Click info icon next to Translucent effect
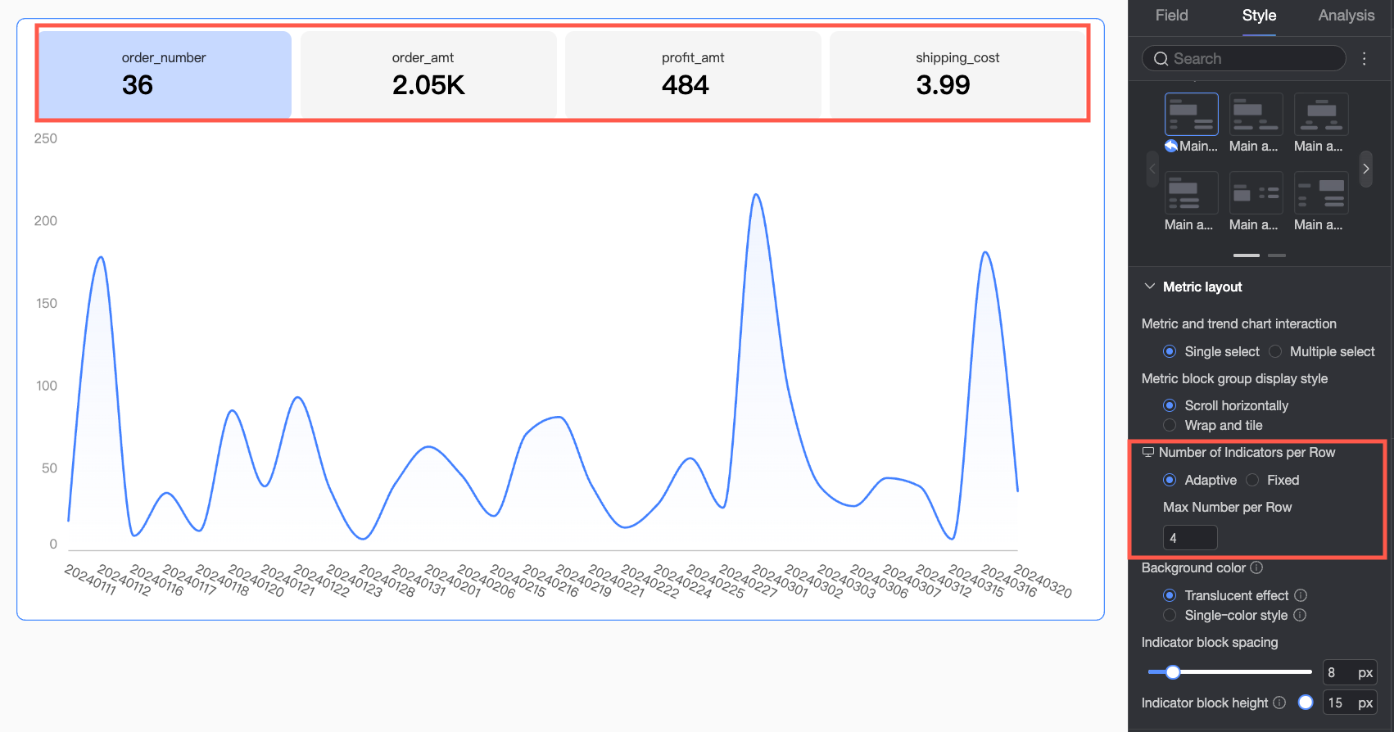Image resolution: width=1394 pixels, height=732 pixels. (1301, 595)
